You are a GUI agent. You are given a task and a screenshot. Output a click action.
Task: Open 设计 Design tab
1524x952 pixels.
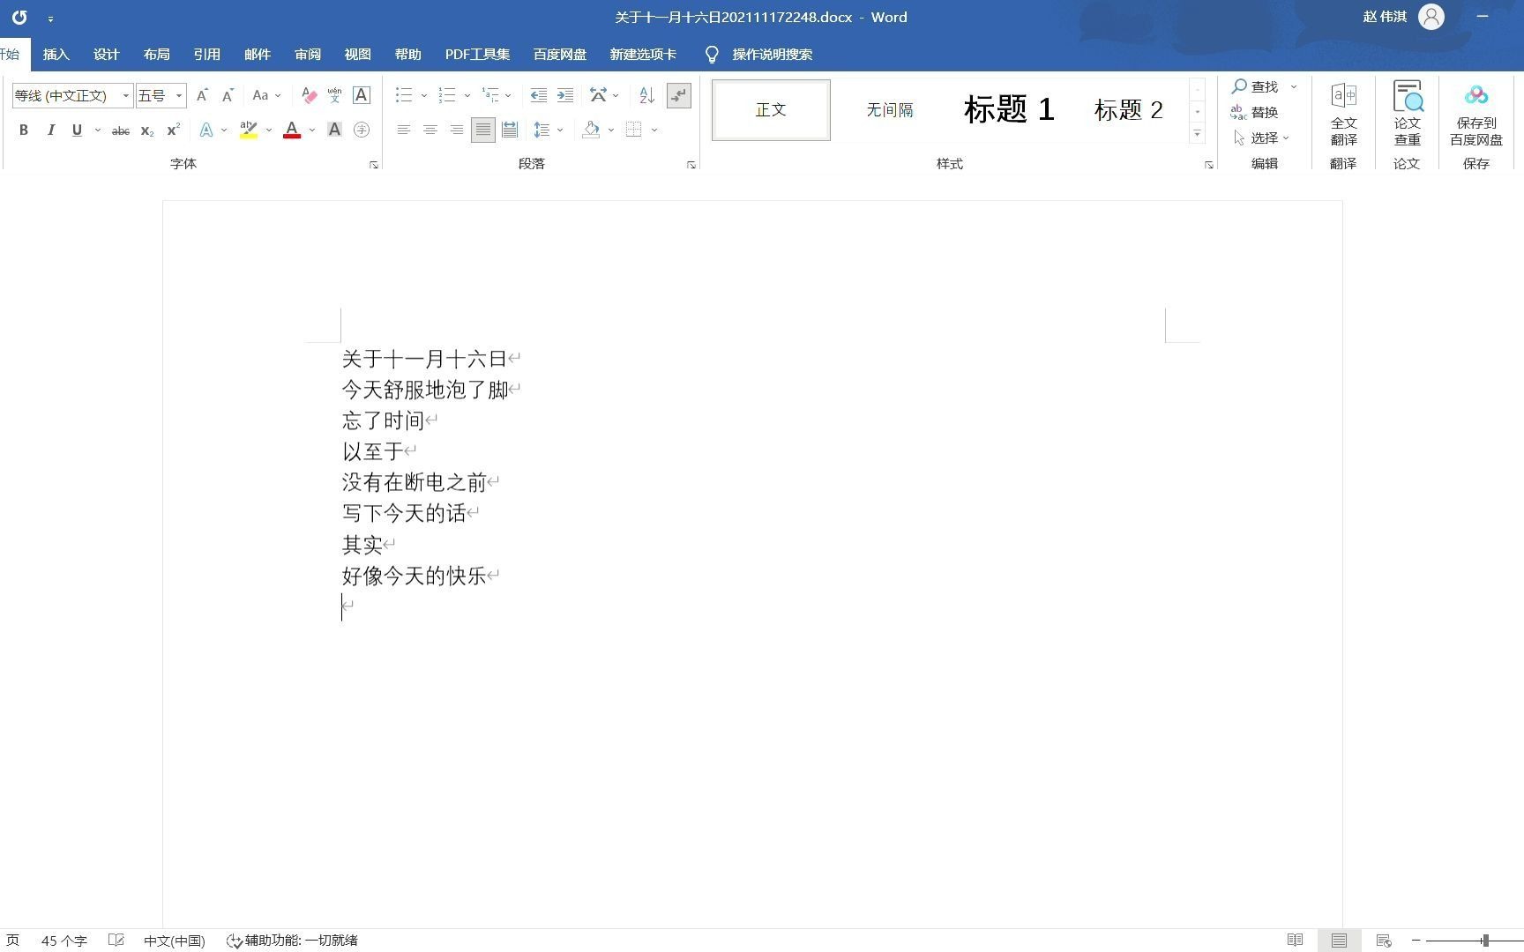click(x=106, y=55)
